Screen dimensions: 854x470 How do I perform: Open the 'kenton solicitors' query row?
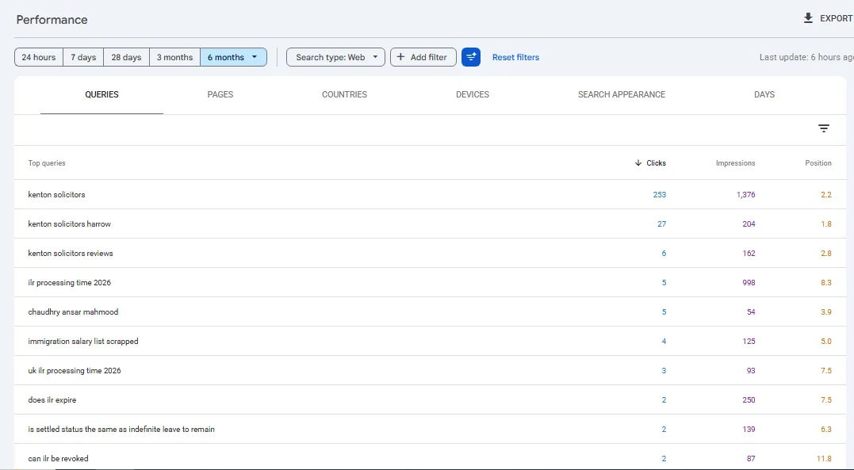tap(430, 194)
